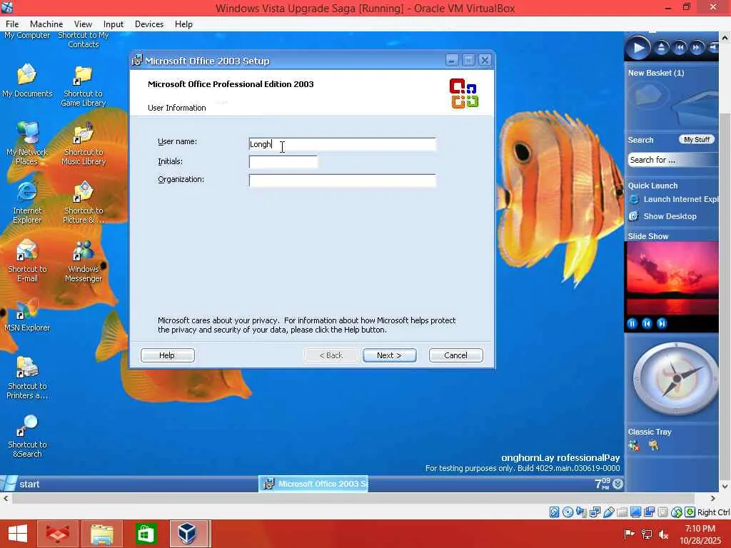Click the Organization text field

tap(343, 181)
